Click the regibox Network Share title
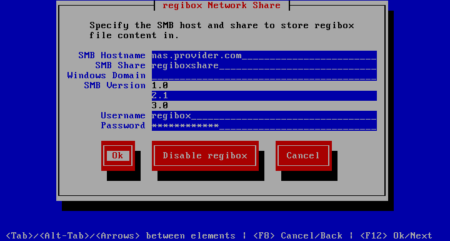Image resolution: width=450 pixels, height=241 pixels. pyautogui.click(x=221, y=6)
